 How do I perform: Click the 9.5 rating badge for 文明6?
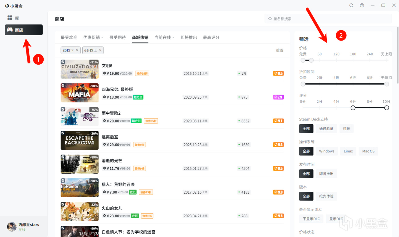pyautogui.click(x=278, y=73)
